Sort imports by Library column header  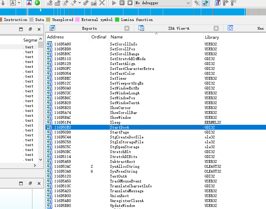click(x=212, y=37)
